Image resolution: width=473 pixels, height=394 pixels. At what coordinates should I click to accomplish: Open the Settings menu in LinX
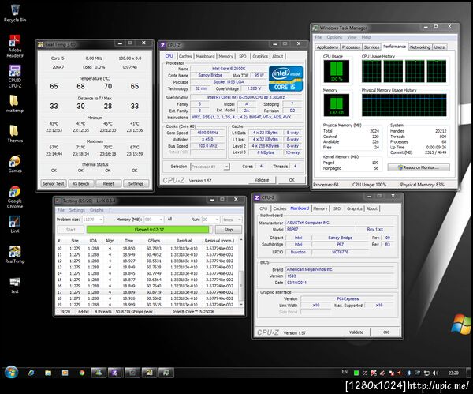click(77, 210)
